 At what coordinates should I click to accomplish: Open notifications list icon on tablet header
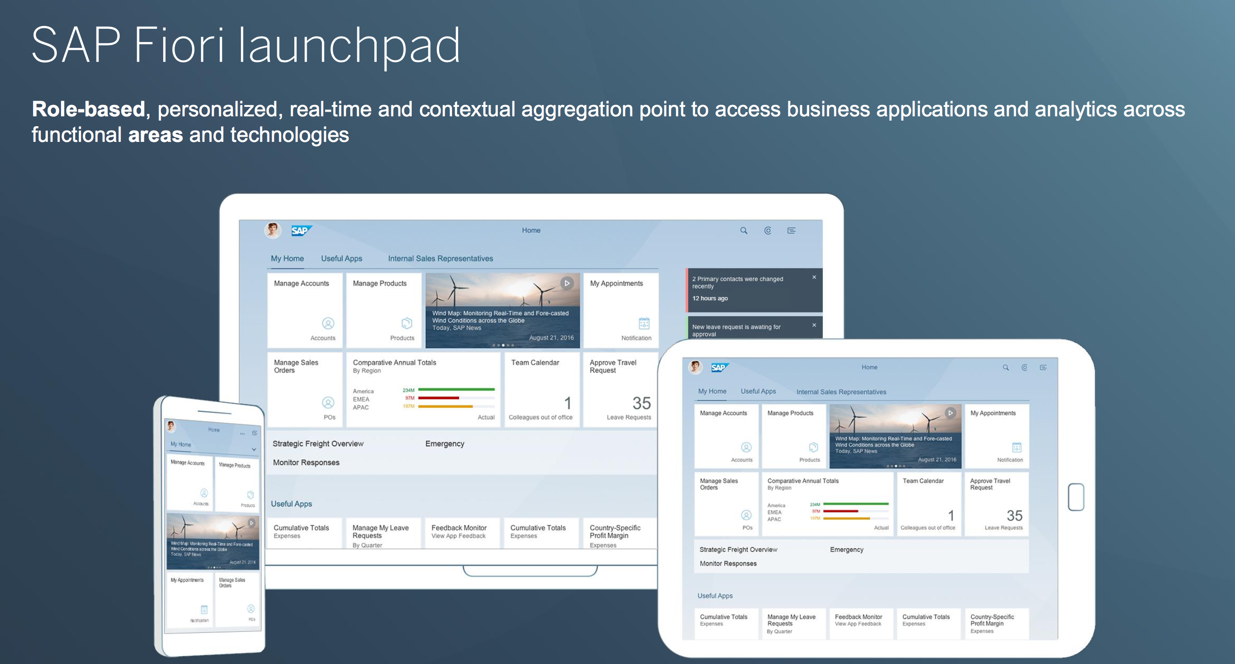(x=1043, y=367)
